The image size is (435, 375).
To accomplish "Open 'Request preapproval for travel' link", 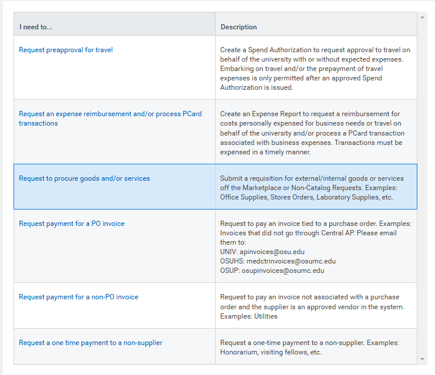I will tap(66, 50).
